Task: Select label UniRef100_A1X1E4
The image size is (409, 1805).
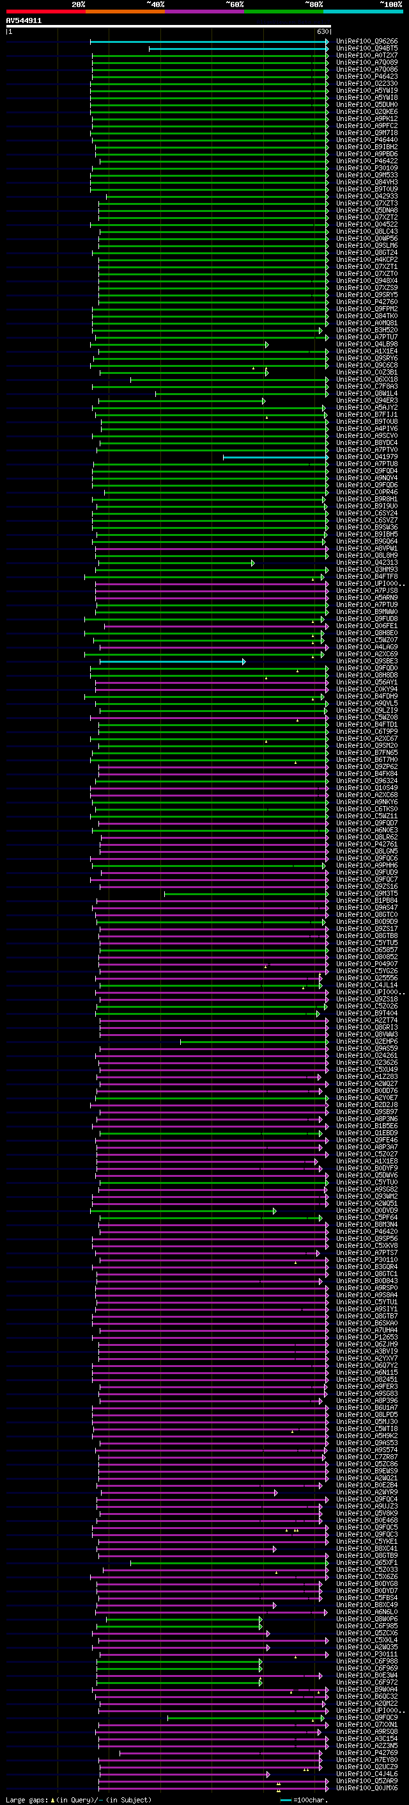Action: [366, 351]
